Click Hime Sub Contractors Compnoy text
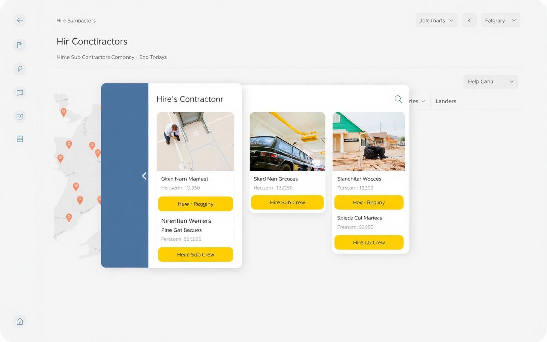 (95, 57)
